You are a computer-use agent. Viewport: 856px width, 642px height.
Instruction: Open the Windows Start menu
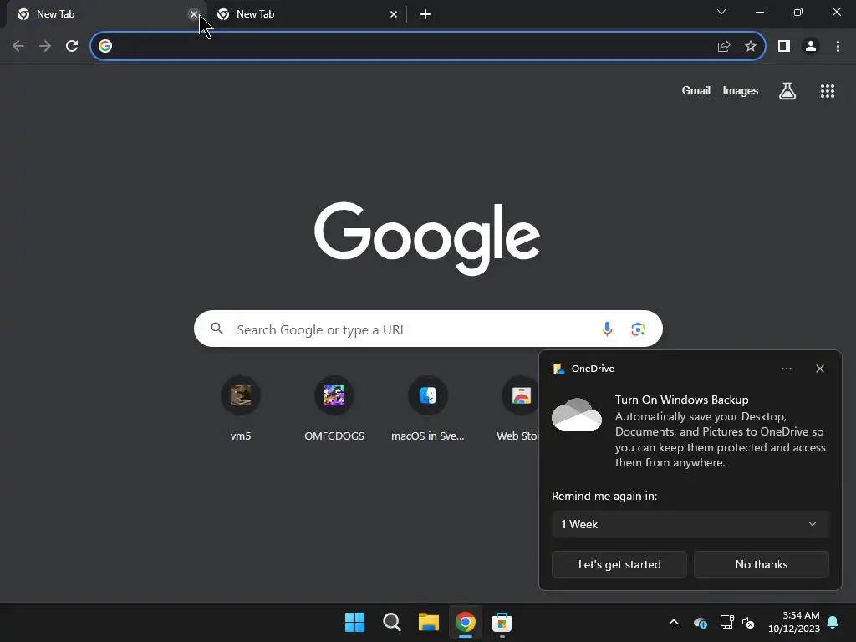click(x=354, y=622)
